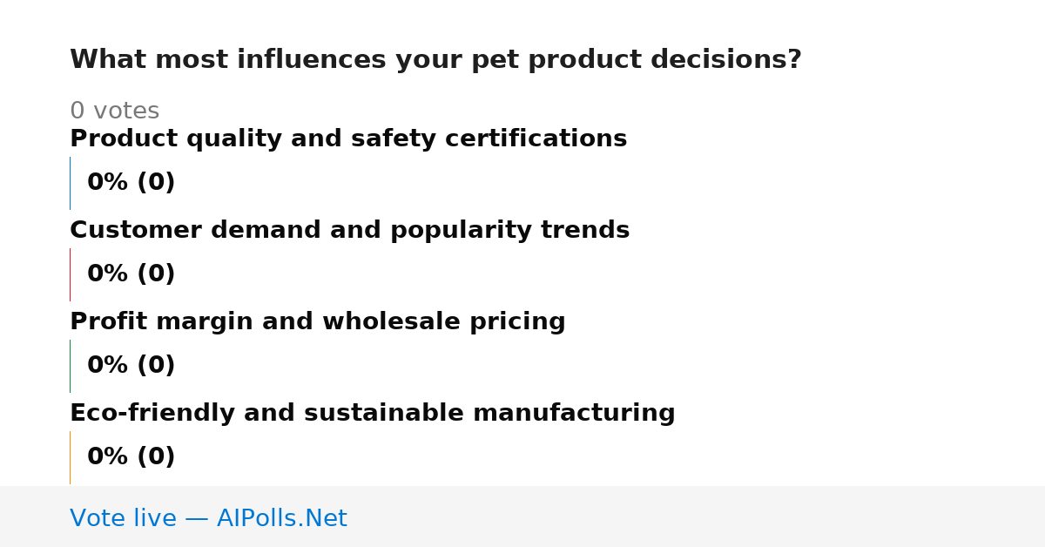Click the 0 votes total counter

[115, 111]
